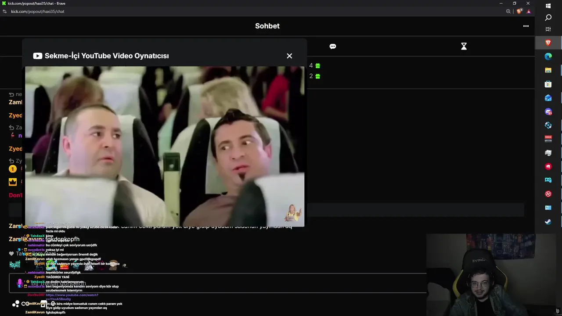Open File Explorer from the taskbar
The height and width of the screenshot is (316, 562).
[548, 70]
